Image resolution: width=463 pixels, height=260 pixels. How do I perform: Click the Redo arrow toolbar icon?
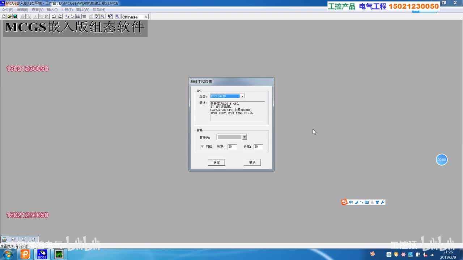point(60,17)
